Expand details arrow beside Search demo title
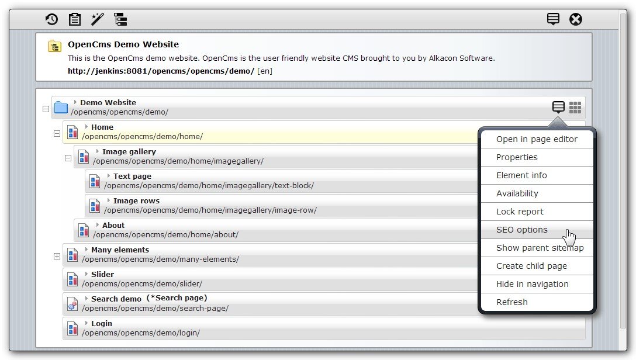The height and width of the screenshot is (360, 636). tap(87, 299)
